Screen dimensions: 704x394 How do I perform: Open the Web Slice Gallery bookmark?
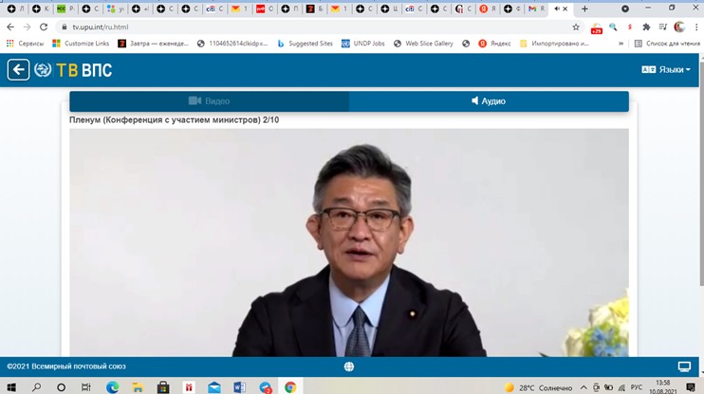[423, 44]
